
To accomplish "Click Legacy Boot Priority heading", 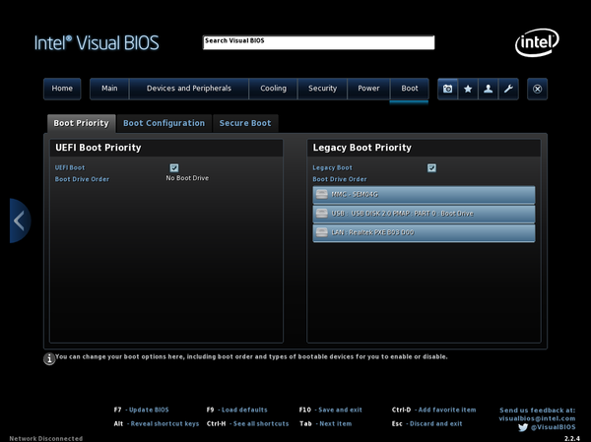I will click(361, 148).
